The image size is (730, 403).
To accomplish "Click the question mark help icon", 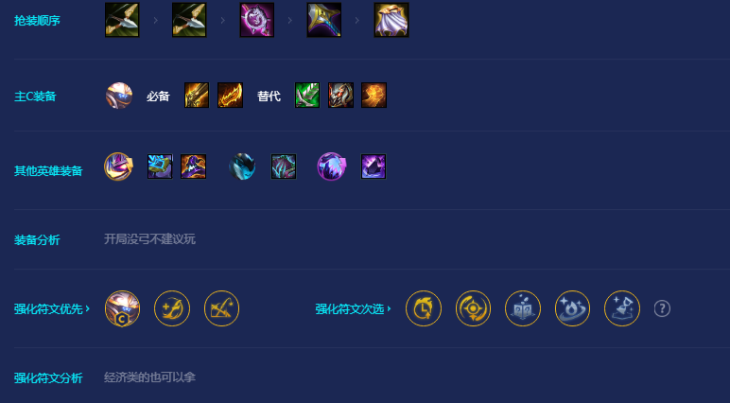I will (662, 308).
